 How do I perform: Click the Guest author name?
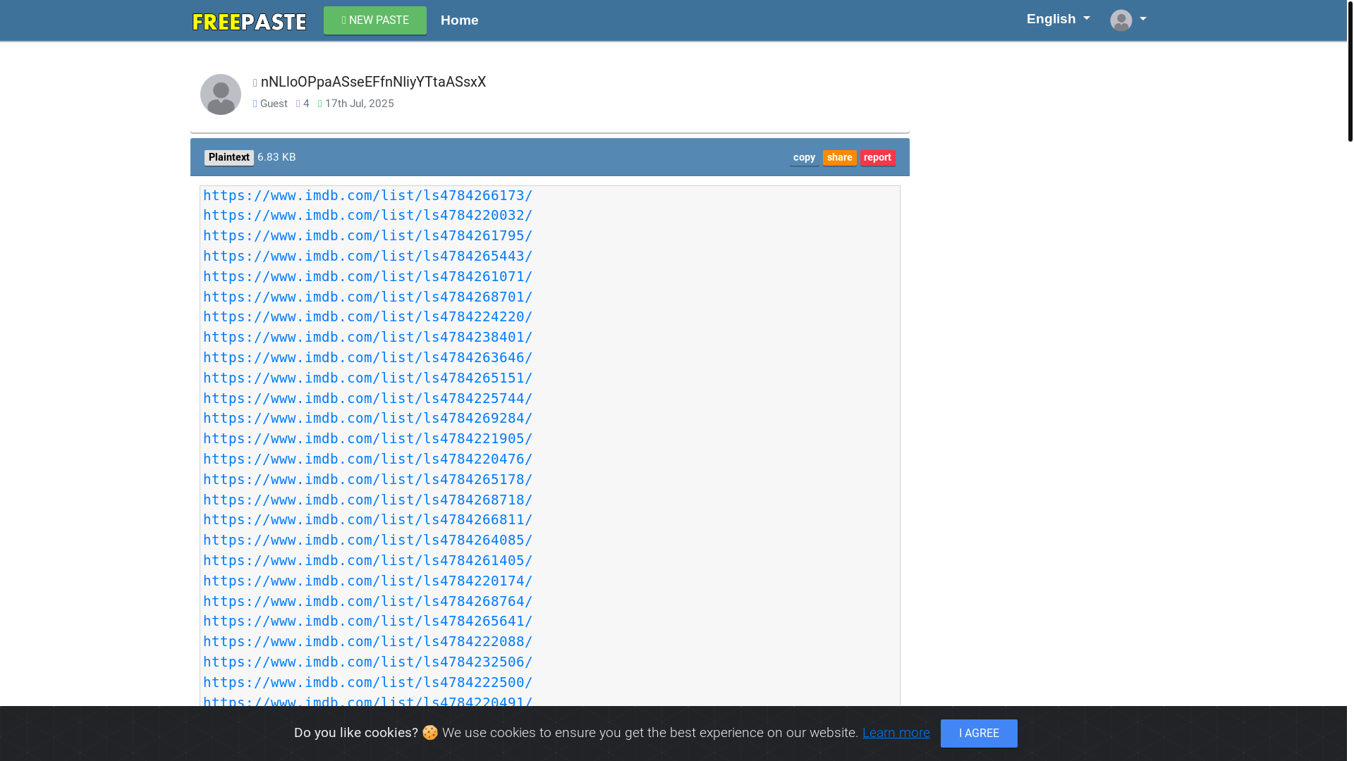tap(274, 104)
